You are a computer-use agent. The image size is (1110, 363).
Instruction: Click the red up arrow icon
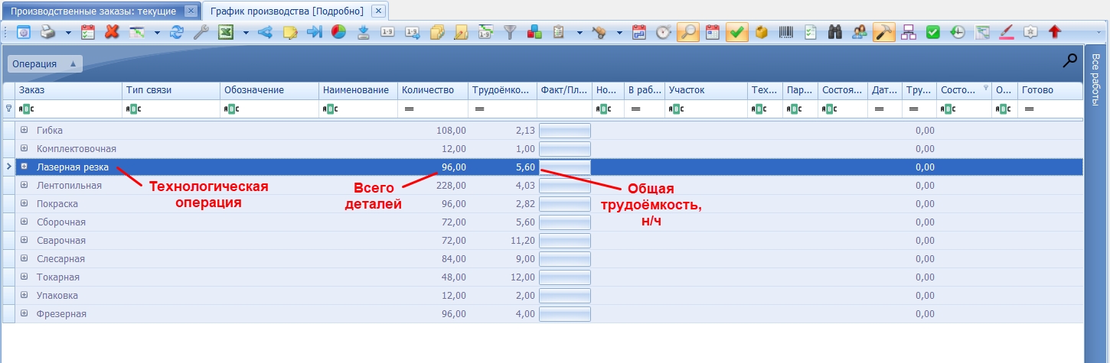pyautogui.click(x=1055, y=32)
